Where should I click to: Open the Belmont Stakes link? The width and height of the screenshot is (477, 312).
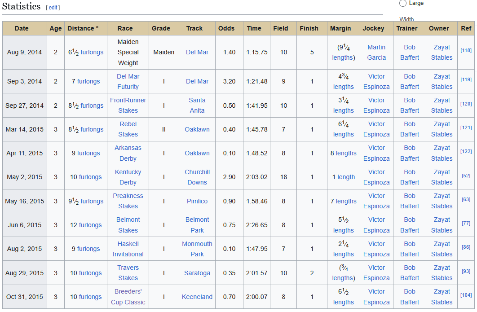[128, 225]
